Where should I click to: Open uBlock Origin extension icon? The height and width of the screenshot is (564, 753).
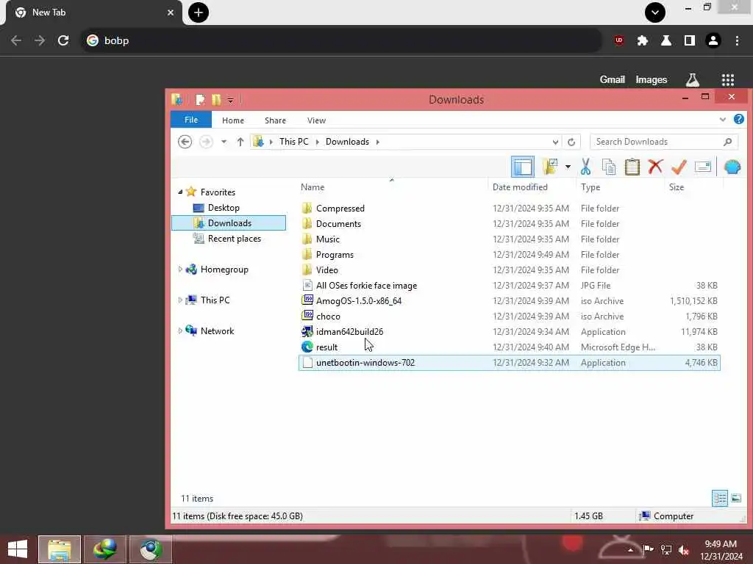coord(618,40)
